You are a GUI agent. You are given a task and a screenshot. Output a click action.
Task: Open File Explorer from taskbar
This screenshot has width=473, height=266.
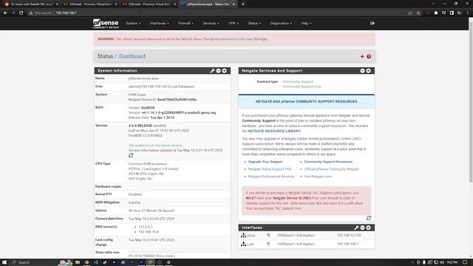tap(78, 262)
